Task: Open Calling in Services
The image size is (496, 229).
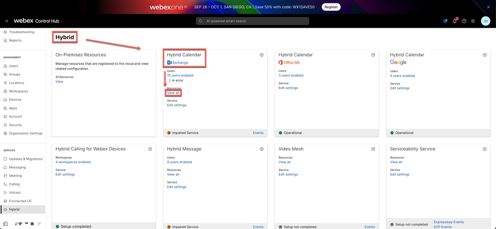Action: 14,184
